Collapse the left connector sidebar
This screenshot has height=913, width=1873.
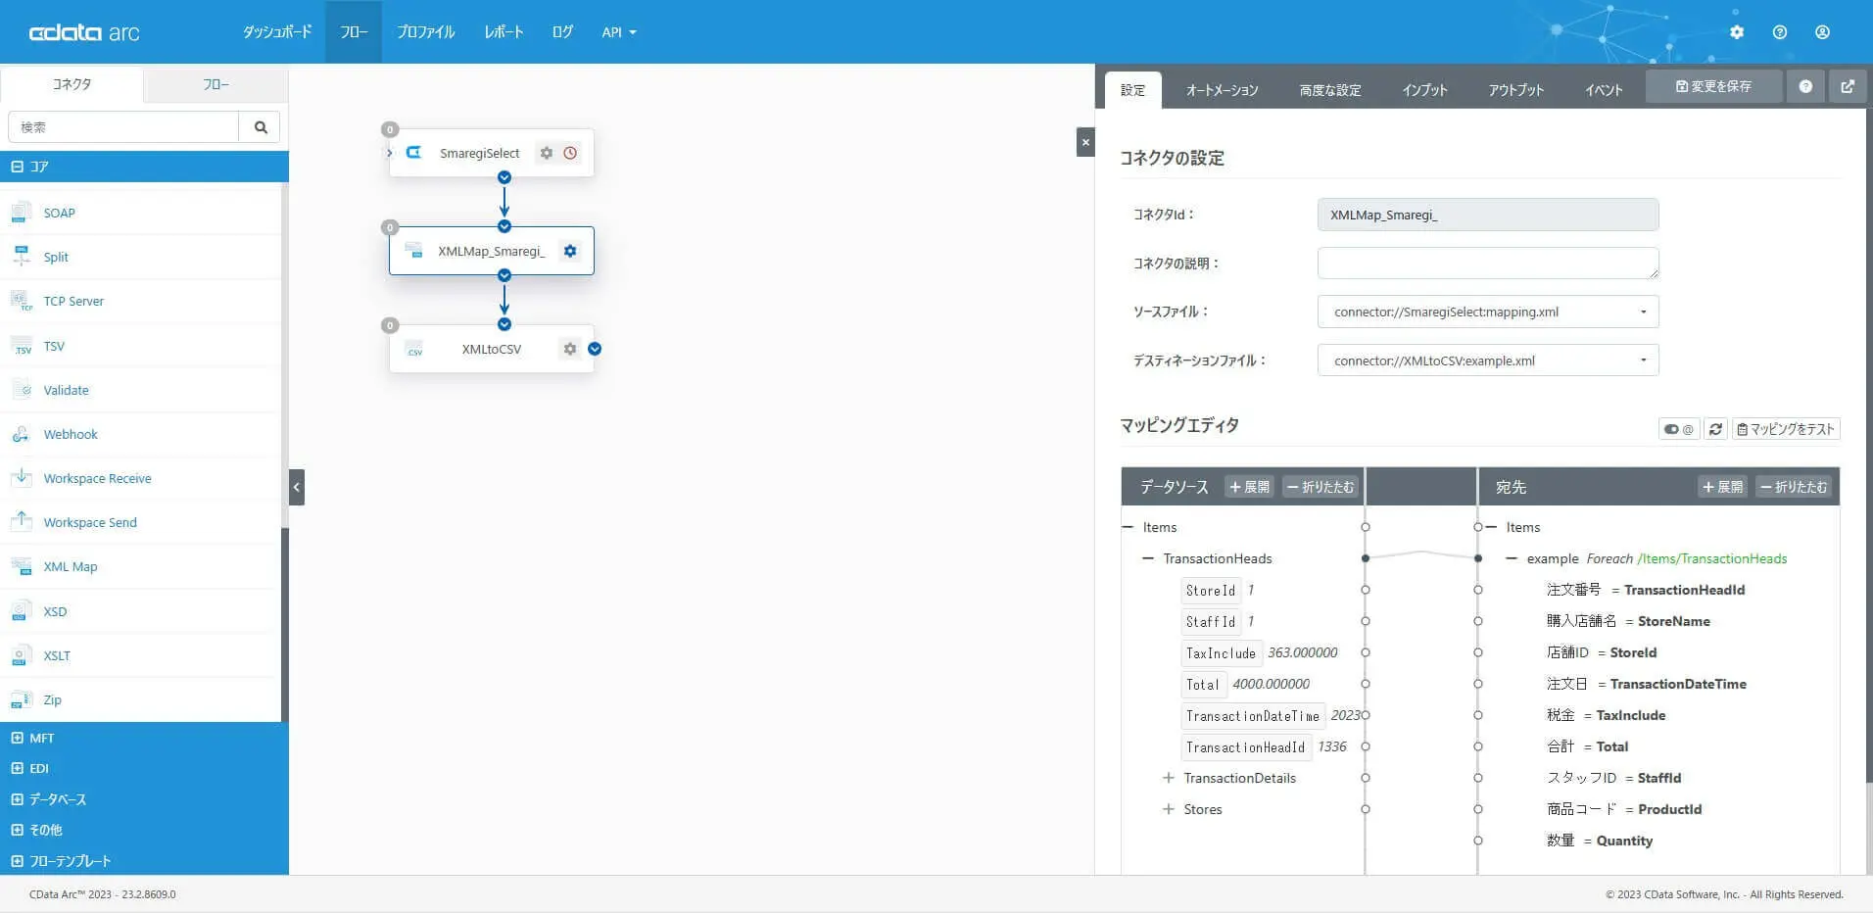(x=297, y=487)
